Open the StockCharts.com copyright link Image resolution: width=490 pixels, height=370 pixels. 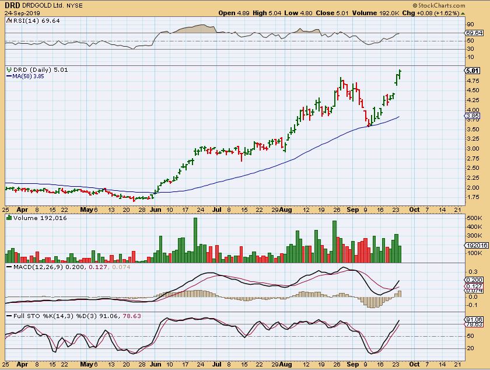tap(439, 5)
